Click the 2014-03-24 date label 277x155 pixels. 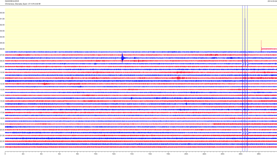click(272, 1)
